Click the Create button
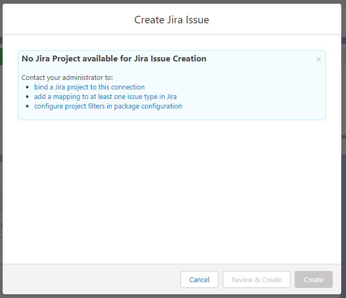This screenshot has height=298, width=346. [x=314, y=279]
